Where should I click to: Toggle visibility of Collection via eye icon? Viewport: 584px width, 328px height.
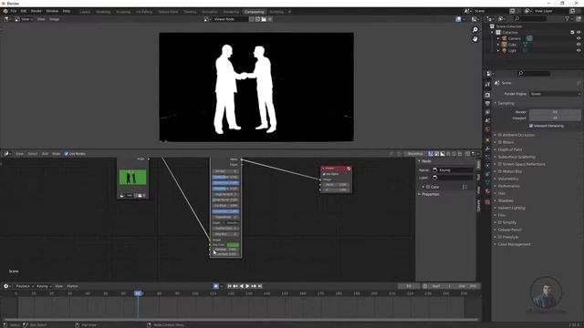tap(579, 33)
